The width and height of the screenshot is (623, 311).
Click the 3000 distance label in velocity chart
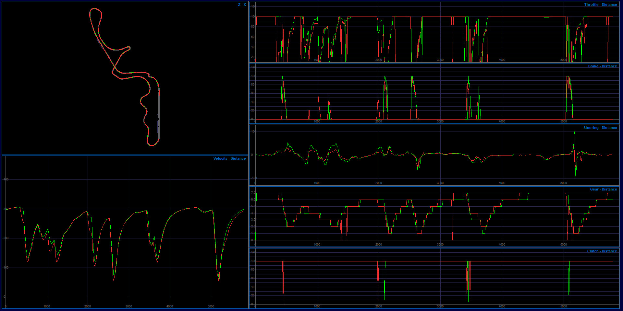point(129,306)
